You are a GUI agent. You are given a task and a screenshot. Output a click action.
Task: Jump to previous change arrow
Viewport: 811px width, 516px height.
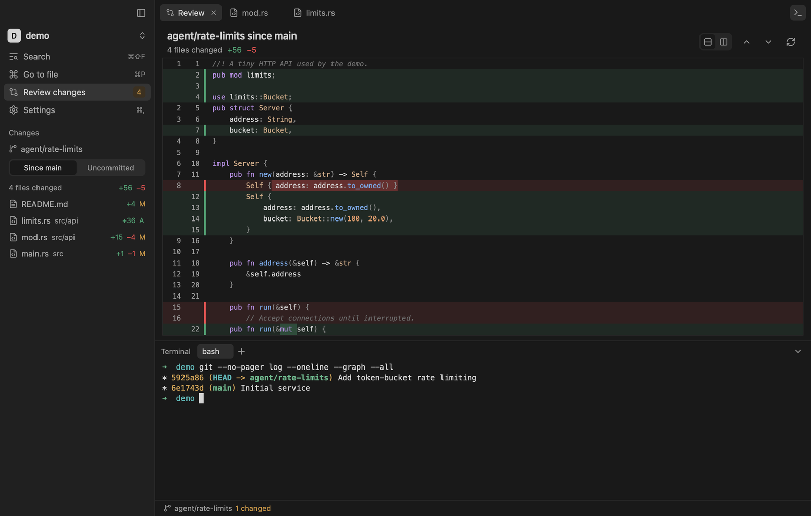[x=746, y=42]
